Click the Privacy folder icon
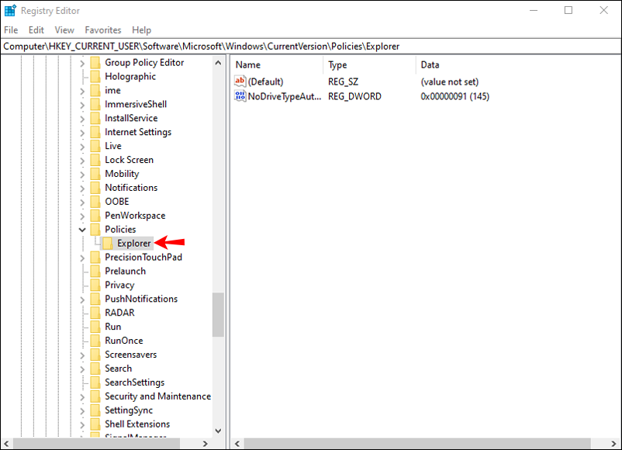This screenshot has width=622, height=450. pos(95,285)
